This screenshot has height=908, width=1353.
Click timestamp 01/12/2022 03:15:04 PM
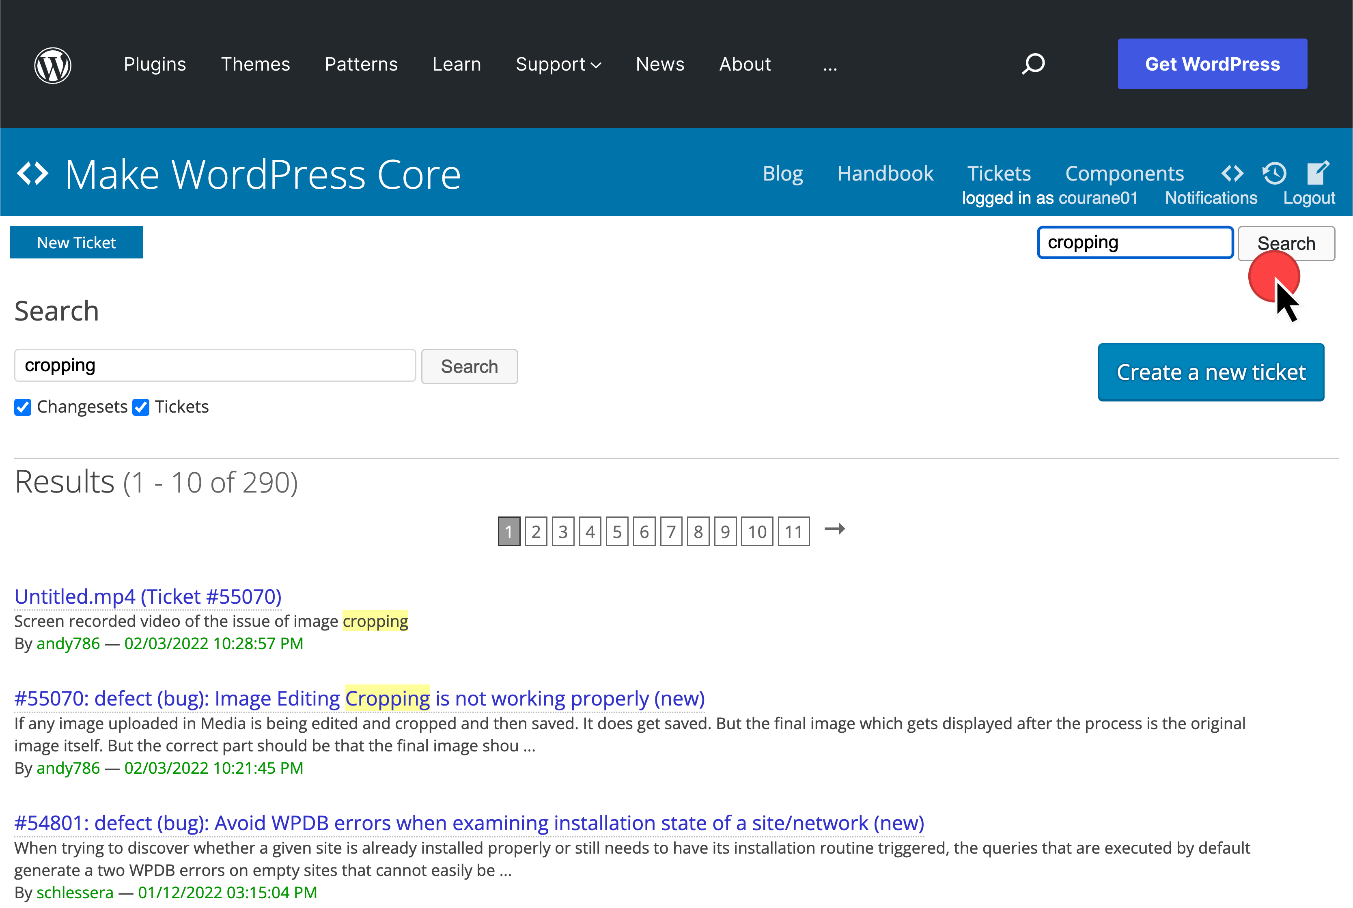pyautogui.click(x=228, y=892)
